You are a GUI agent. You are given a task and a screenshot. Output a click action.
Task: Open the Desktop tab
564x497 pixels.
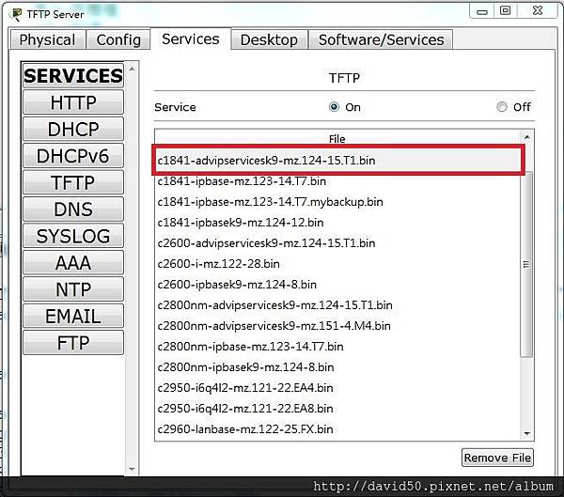tap(269, 39)
